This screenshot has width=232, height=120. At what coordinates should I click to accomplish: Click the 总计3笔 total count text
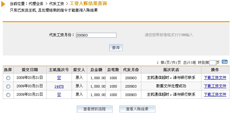tap(190, 63)
